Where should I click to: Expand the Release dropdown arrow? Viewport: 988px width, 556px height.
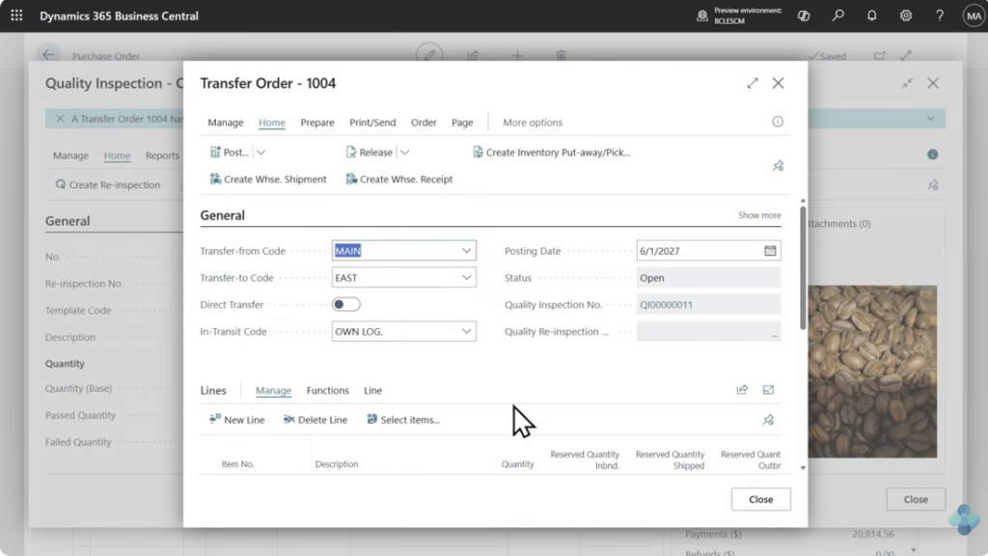point(404,152)
